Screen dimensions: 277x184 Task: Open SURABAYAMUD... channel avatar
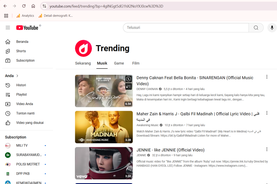click(x=8, y=155)
